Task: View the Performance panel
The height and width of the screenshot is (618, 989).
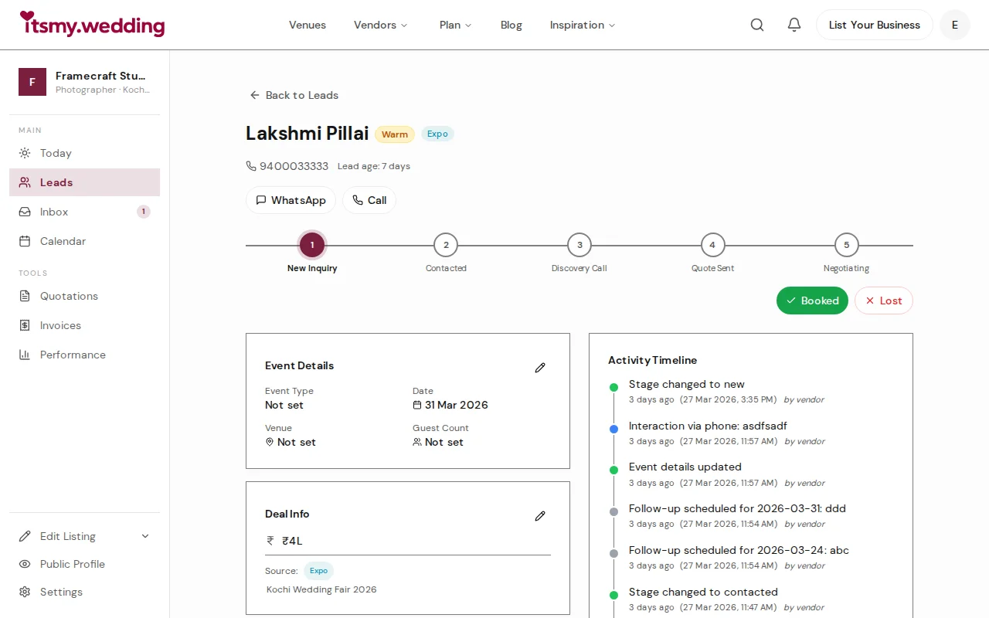Action: [x=73, y=355]
